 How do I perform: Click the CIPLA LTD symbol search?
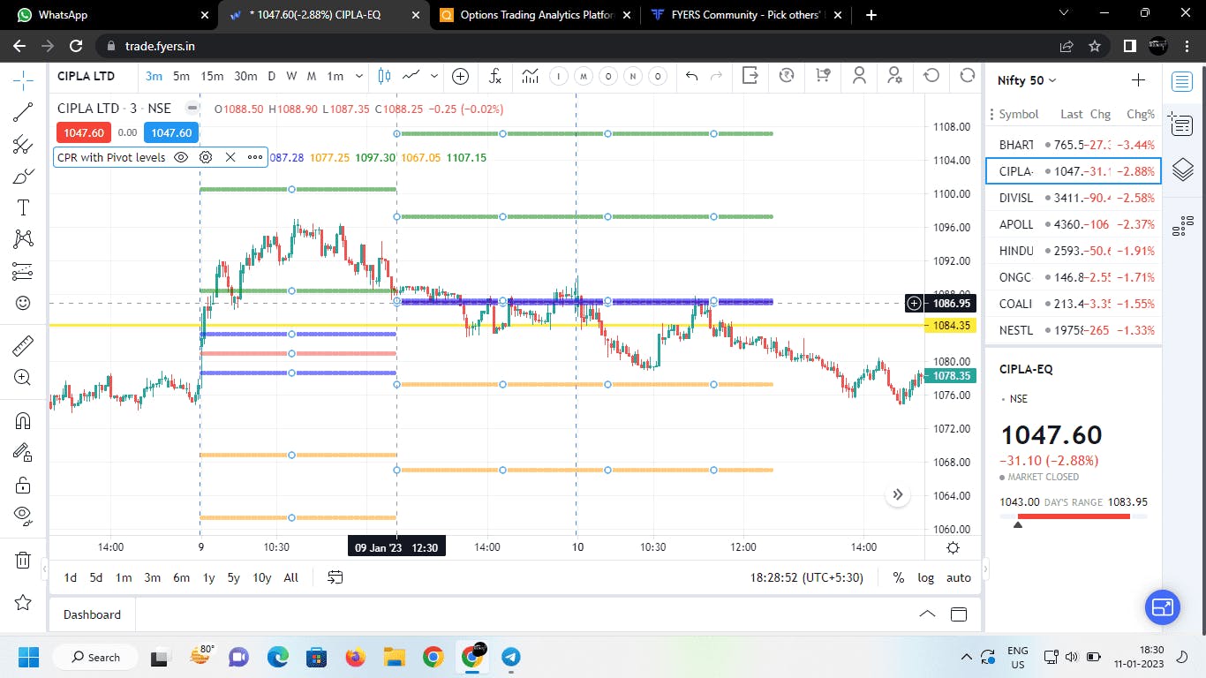point(86,77)
